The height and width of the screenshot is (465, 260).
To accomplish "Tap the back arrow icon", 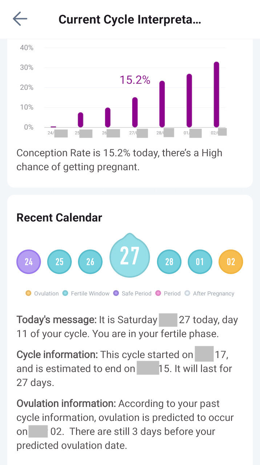I will click(20, 19).
